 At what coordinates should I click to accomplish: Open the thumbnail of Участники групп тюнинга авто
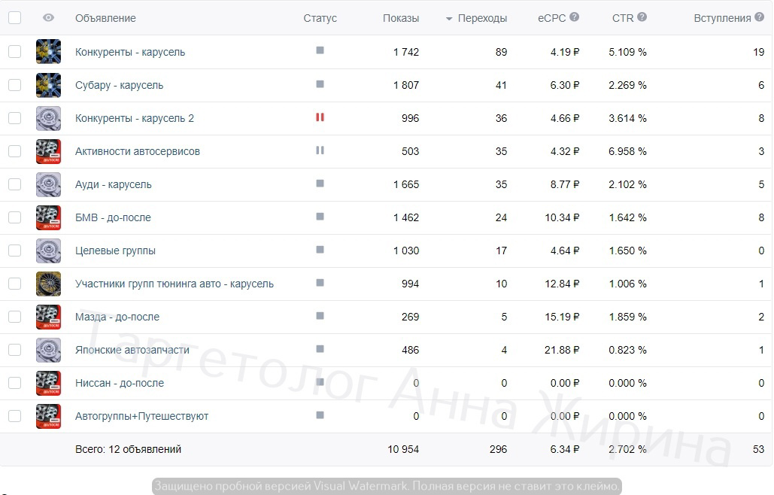coord(48,284)
